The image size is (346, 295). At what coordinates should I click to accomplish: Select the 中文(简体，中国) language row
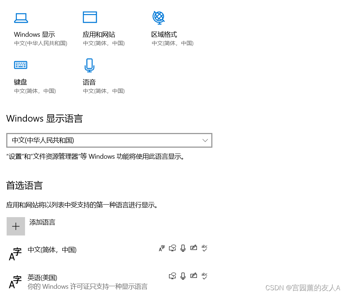109,253
